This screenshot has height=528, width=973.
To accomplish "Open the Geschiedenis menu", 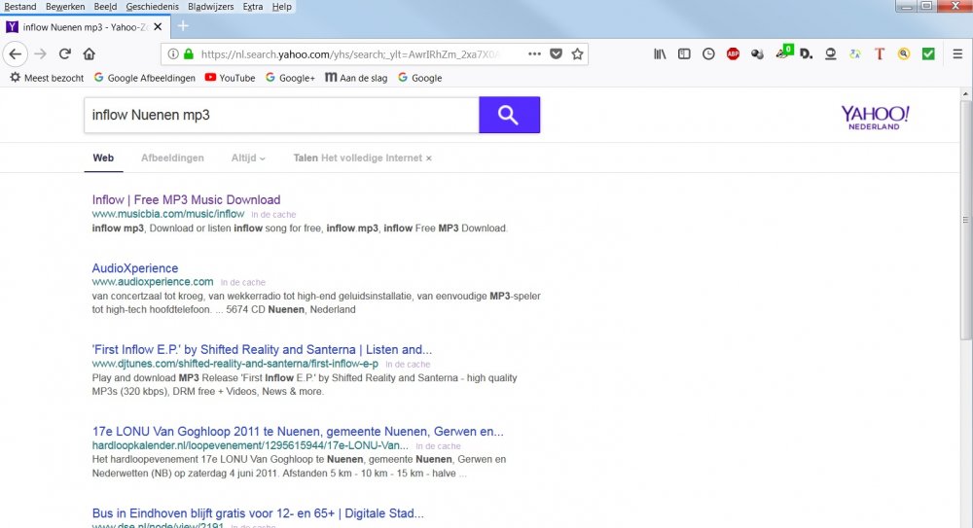I will (x=152, y=7).
